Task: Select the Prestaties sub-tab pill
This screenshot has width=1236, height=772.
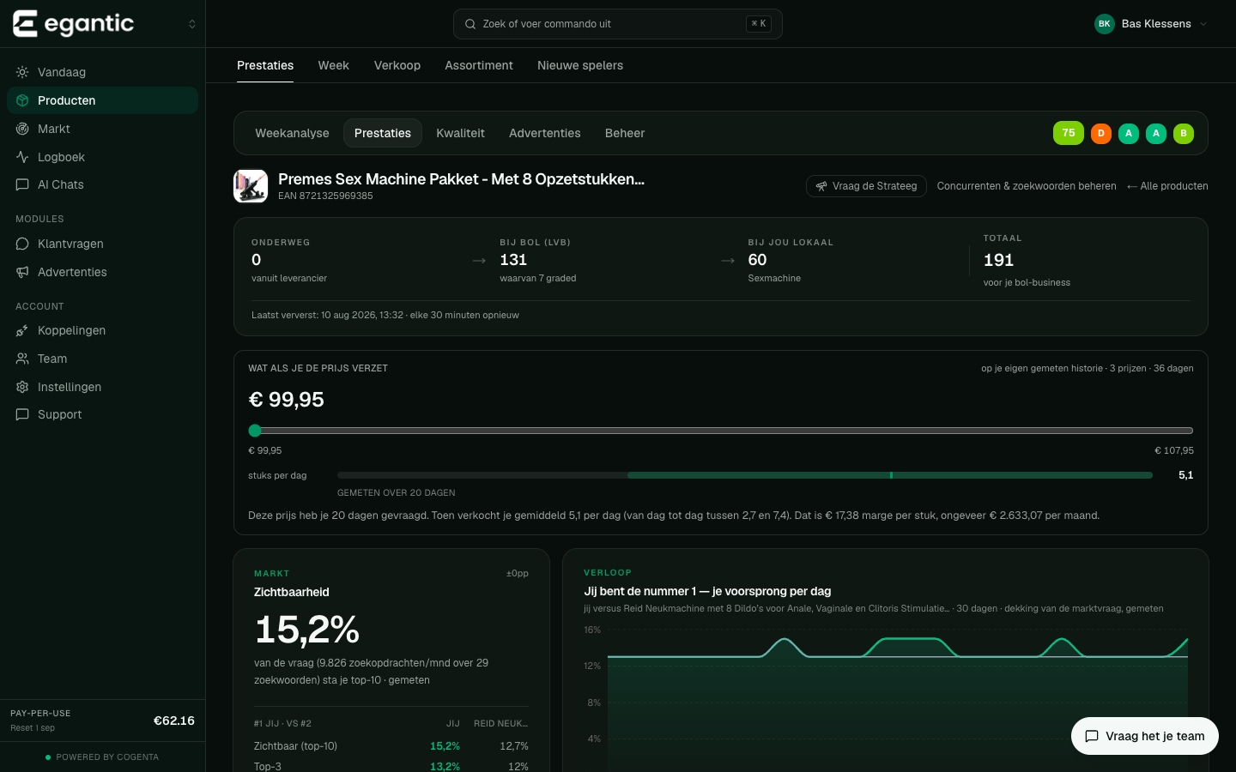Action: (383, 133)
